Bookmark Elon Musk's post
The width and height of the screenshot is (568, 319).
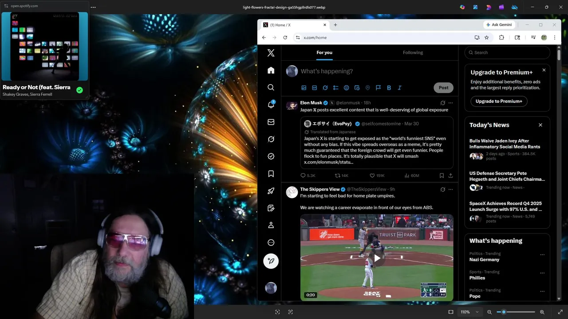(442, 175)
